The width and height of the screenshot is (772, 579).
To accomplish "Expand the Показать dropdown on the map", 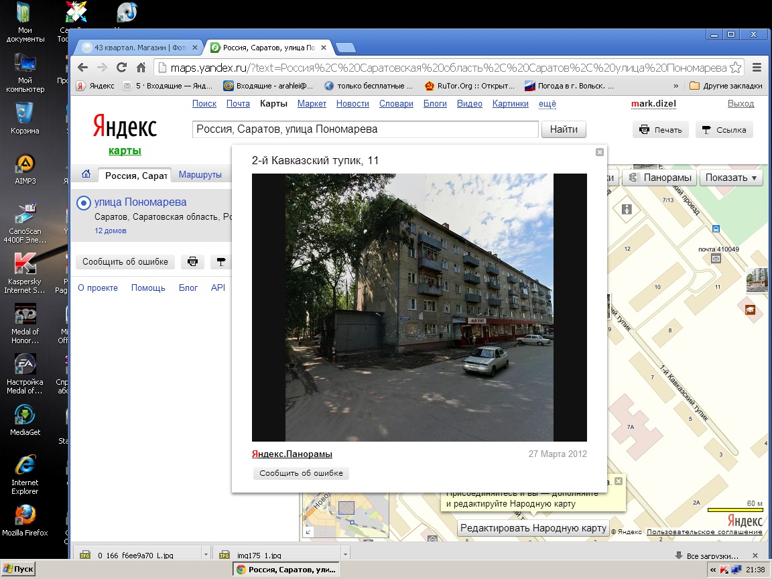I will 731,178.
